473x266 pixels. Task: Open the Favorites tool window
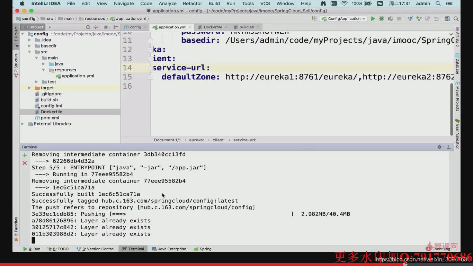16,229
